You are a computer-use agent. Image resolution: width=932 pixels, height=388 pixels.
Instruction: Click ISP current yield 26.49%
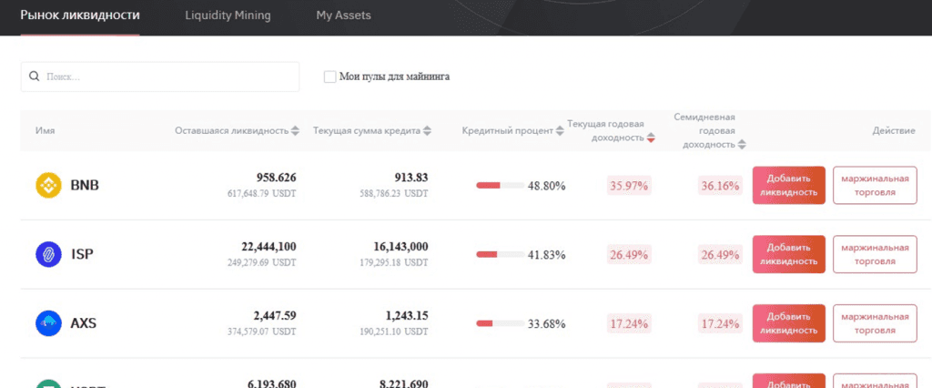(x=630, y=255)
